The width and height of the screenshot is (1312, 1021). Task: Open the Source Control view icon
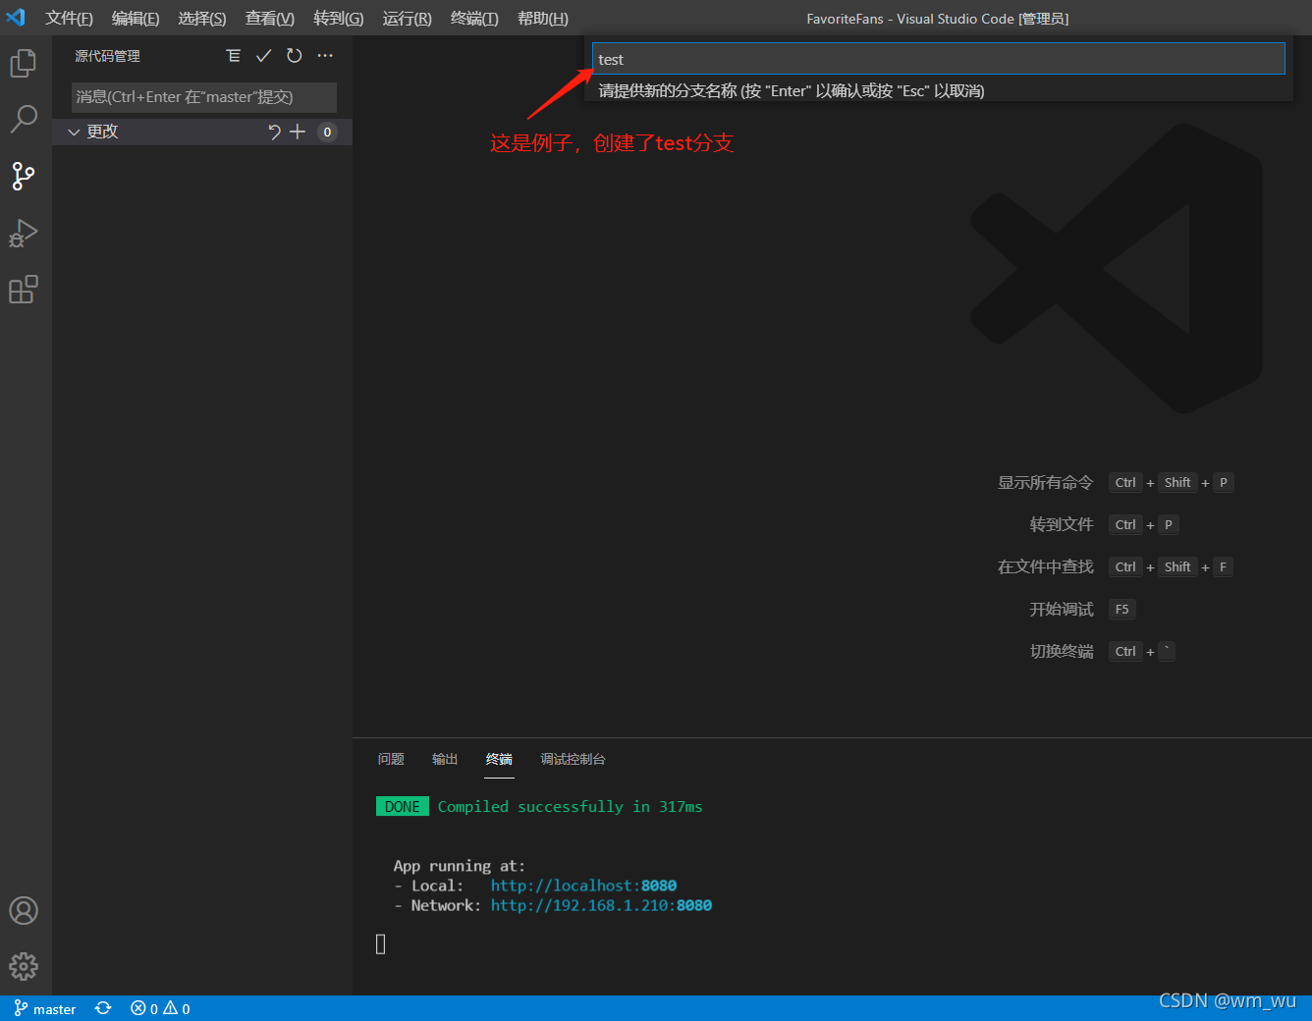point(24,177)
